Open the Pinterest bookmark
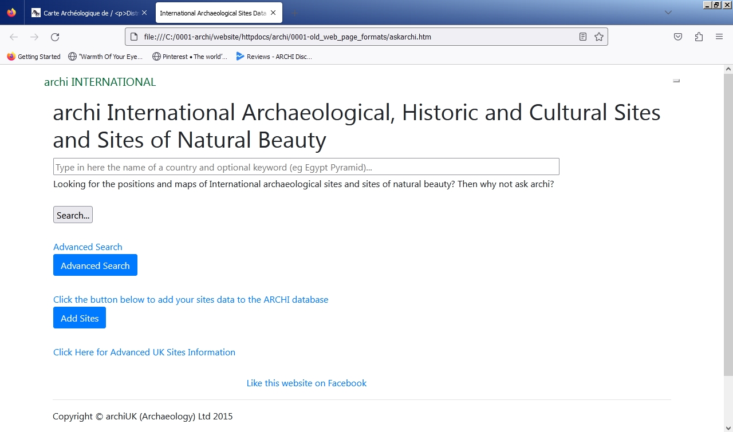Image resolution: width=733 pixels, height=432 pixels. point(190,57)
